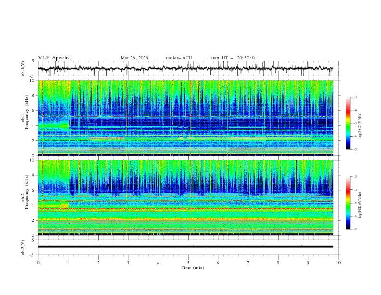Click the "5" tick on the time axis
This screenshot has height=295, width=381.
(x=188, y=263)
